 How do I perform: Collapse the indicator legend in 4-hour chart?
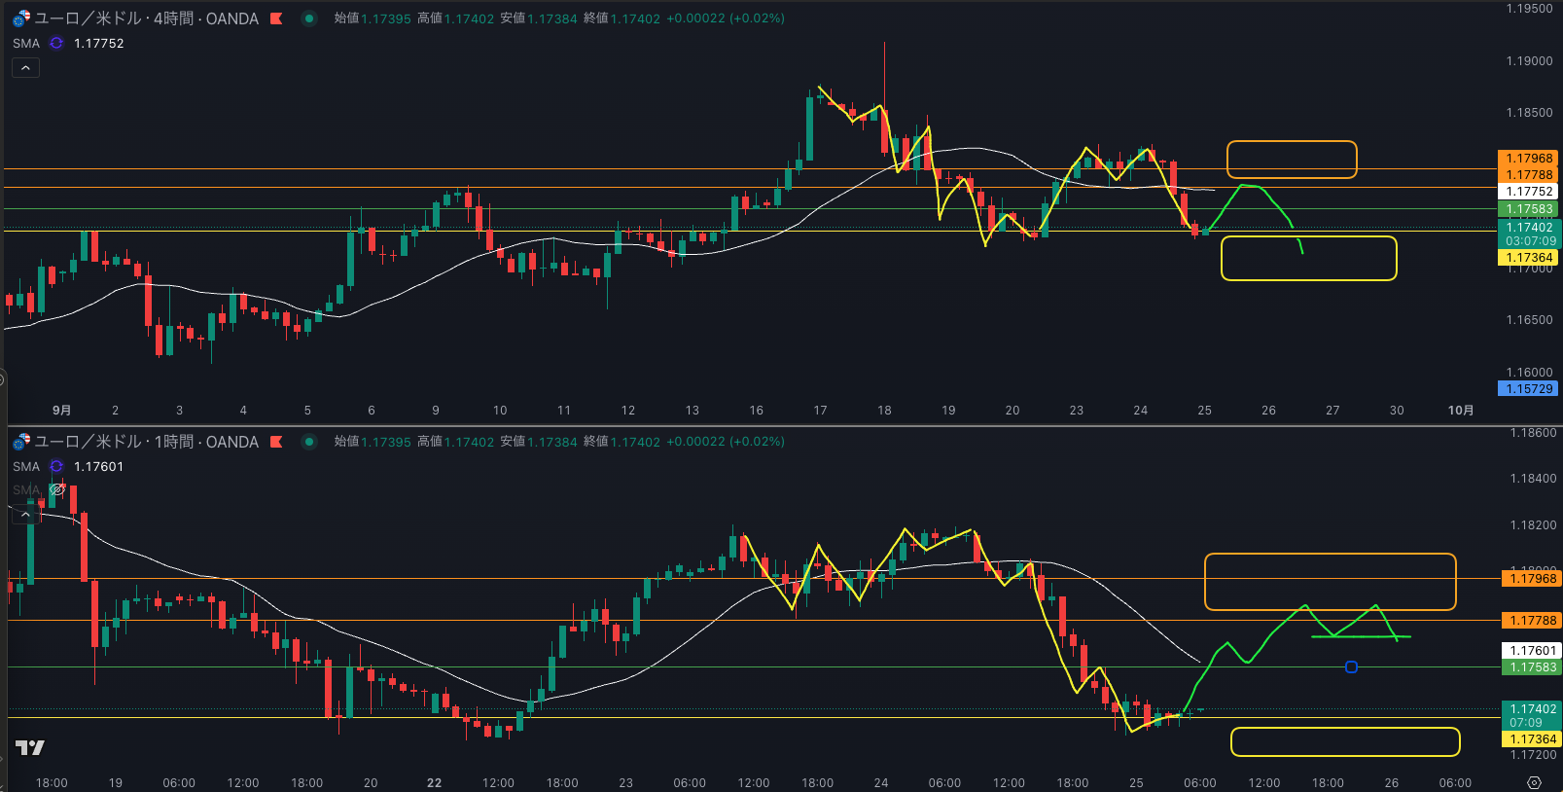click(x=25, y=68)
